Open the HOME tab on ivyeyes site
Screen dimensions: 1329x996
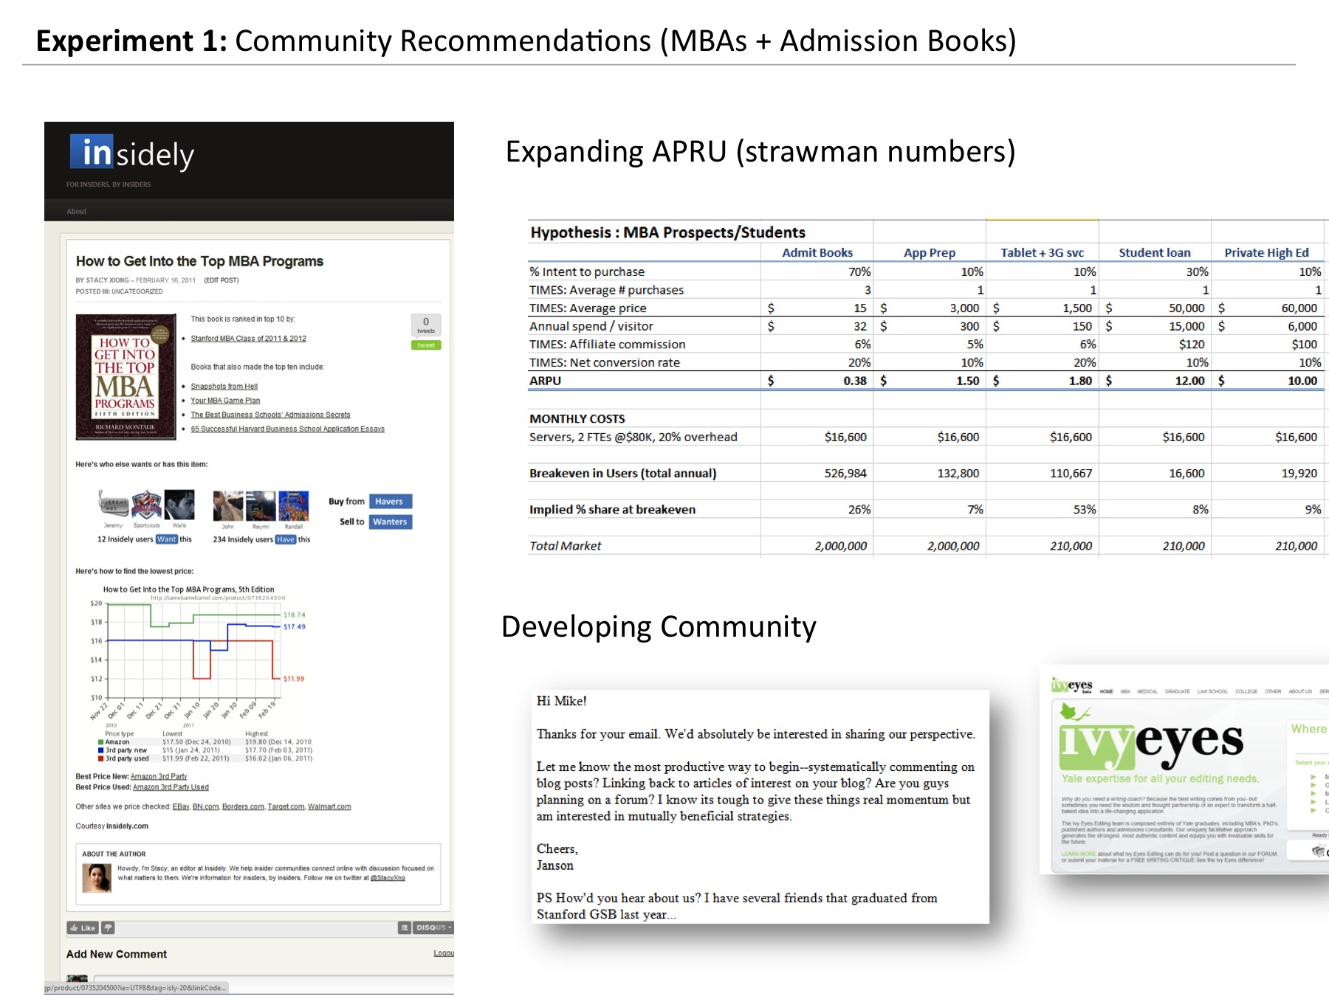pyautogui.click(x=1106, y=692)
